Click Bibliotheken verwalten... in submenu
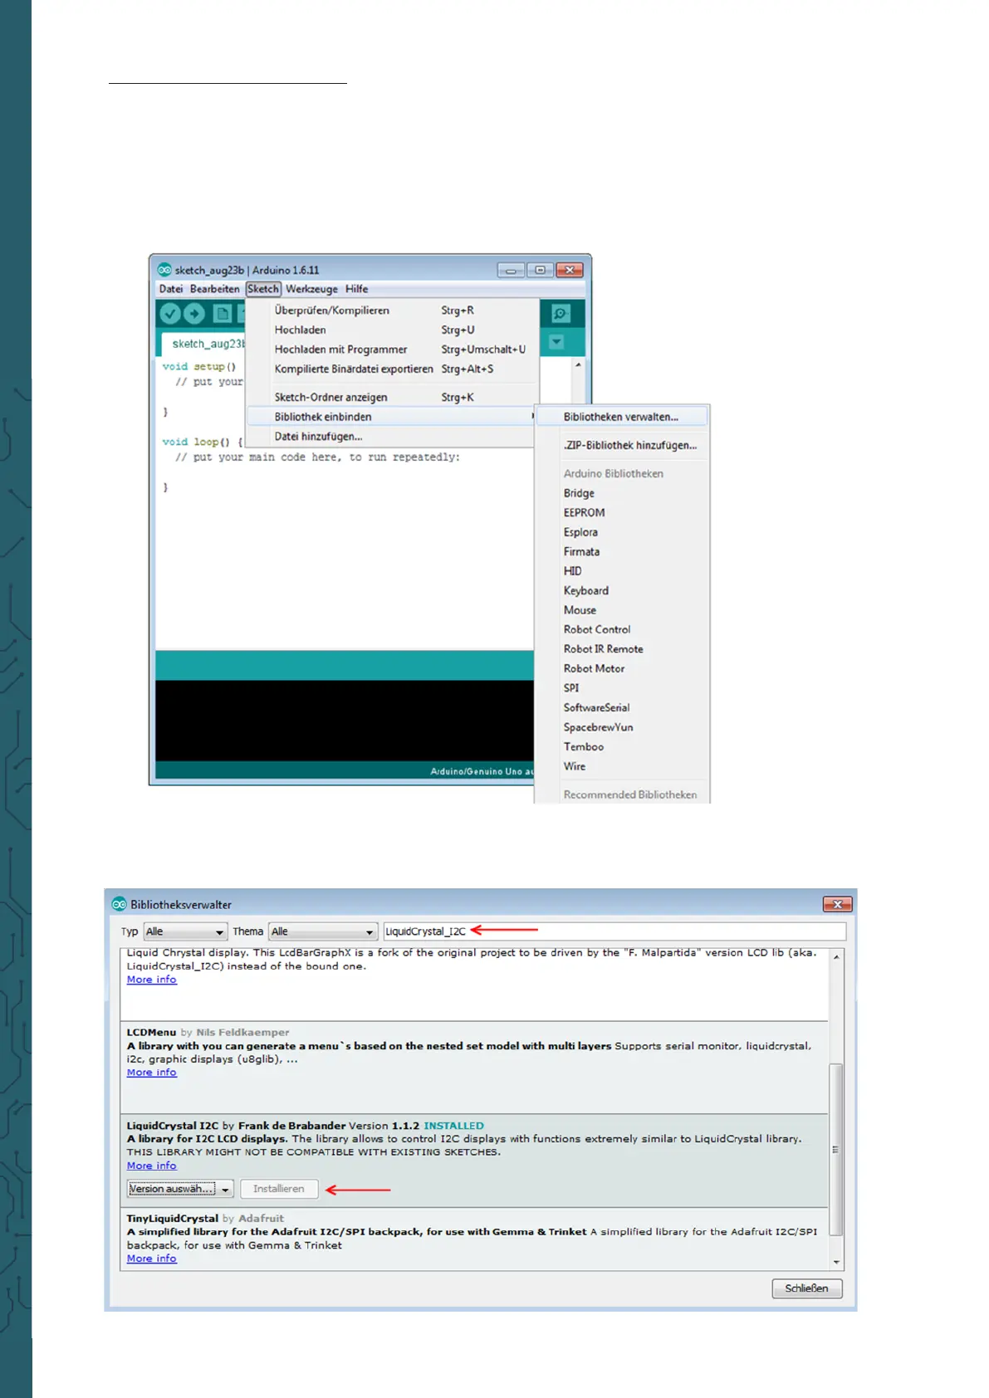989x1398 pixels. point(622,417)
